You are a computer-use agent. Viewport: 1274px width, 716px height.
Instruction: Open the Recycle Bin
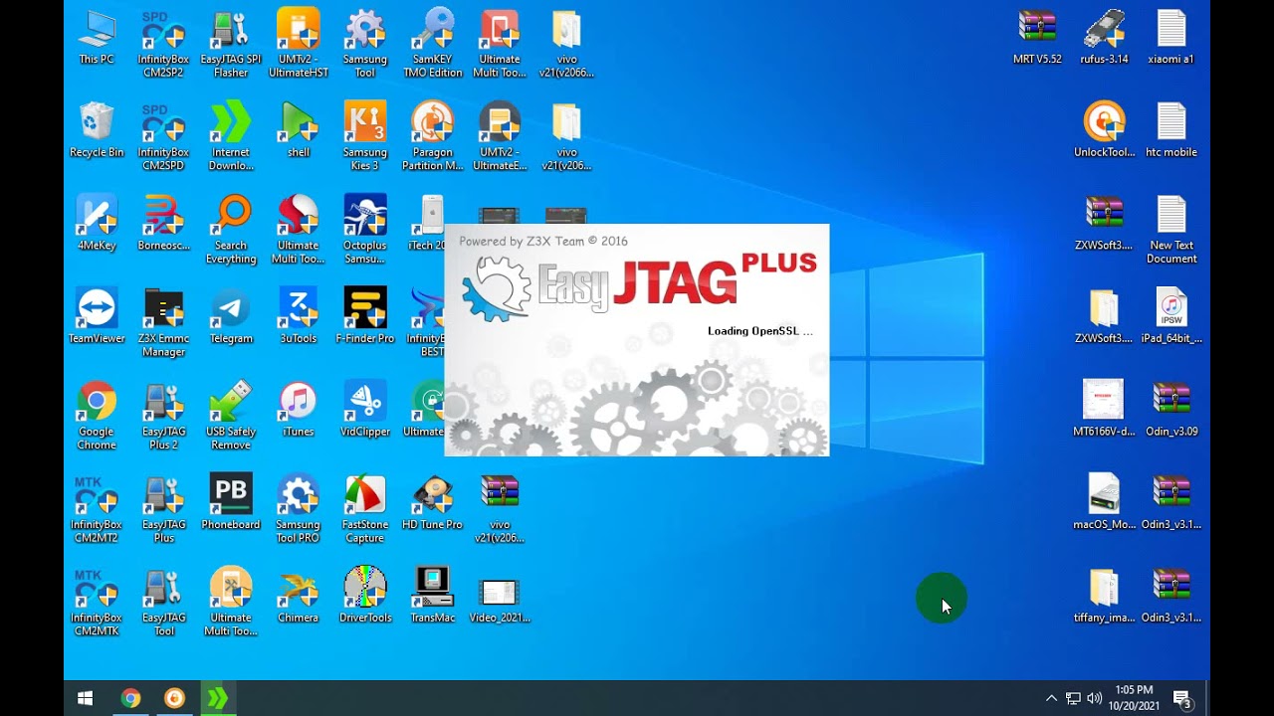[x=97, y=130]
